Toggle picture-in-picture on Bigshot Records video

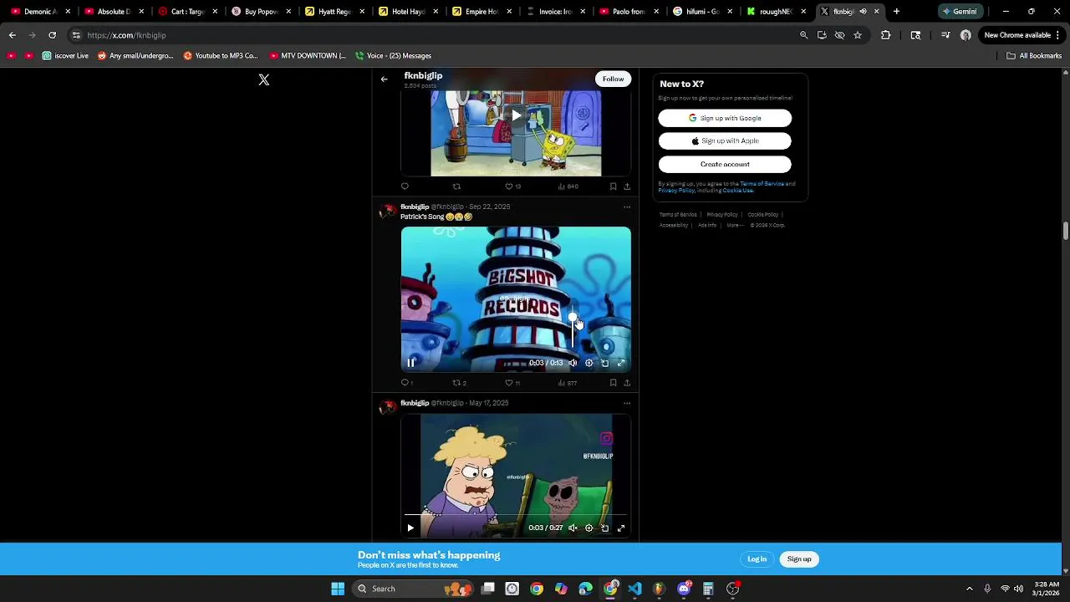point(605,363)
